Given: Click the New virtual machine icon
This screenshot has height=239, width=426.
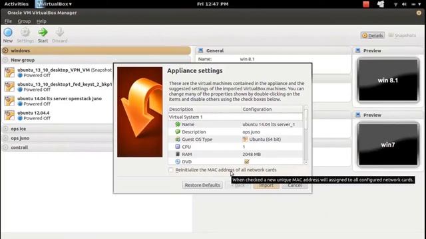Looking at the screenshot, I should point(8,33).
